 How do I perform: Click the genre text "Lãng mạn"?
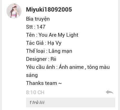[60, 51]
